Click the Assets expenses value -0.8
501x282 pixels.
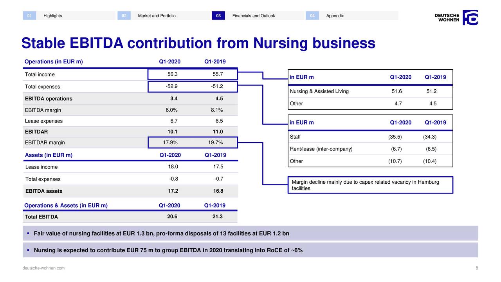coord(174,179)
